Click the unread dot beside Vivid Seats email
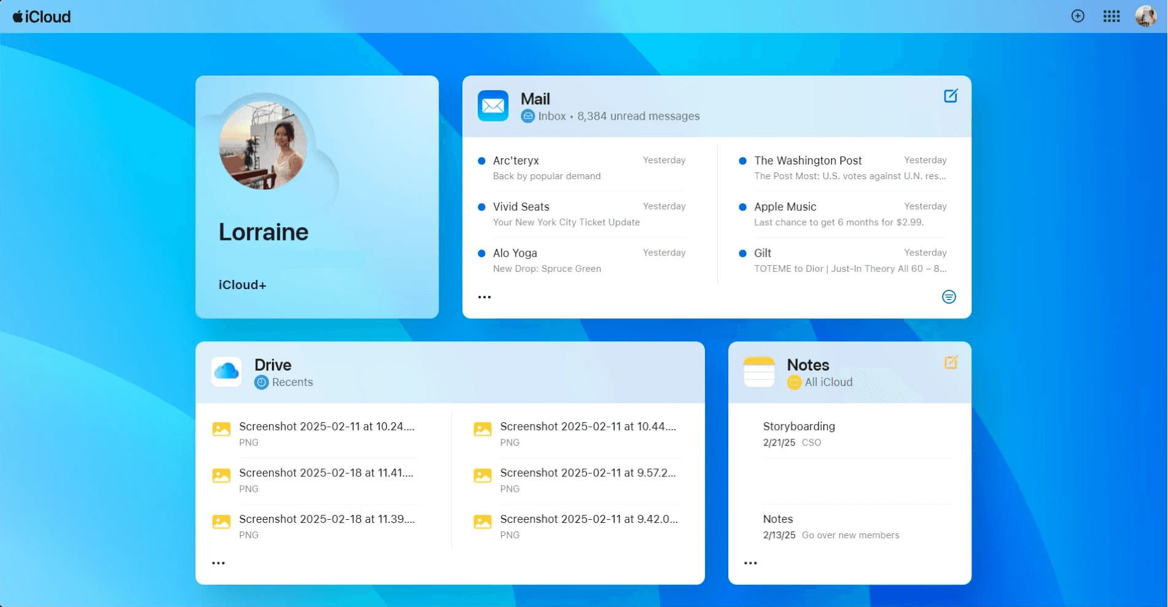This screenshot has width=1168, height=607. [481, 207]
